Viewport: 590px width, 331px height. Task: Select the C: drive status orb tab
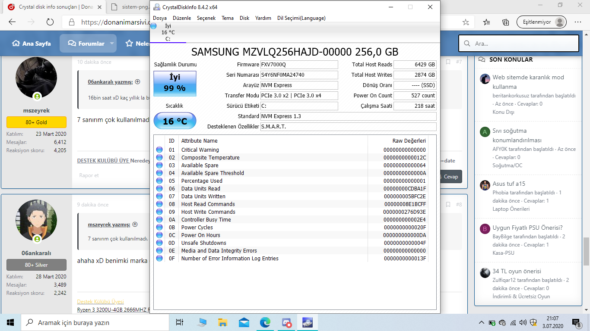pyautogui.click(x=153, y=26)
